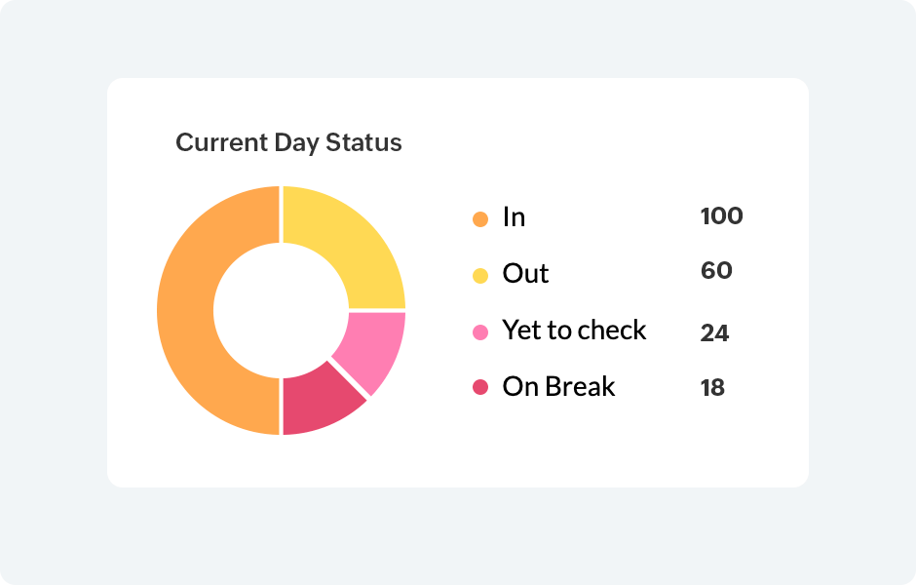This screenshot has width=916, height=585.
Task: Select the "Out" legend label
Action: tap(525, 274)
